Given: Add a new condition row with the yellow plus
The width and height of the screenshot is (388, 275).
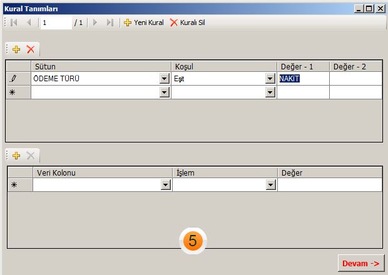Looking at the screenshot, I should pyautogui.click(x=16, y=49).
